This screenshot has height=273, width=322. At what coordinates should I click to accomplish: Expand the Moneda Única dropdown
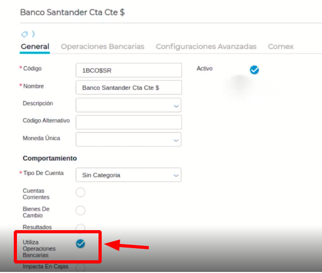click(x=129, y=140)
